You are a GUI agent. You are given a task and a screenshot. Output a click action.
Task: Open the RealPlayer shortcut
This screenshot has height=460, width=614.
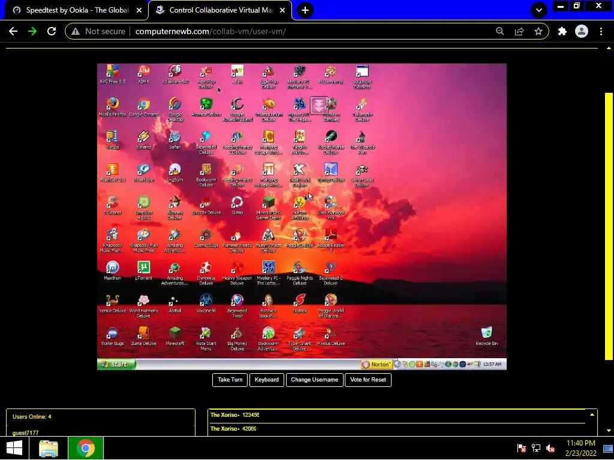tap(144, 172)
